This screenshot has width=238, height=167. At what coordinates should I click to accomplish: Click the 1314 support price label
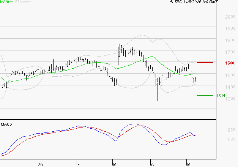[x=221, y=96]
